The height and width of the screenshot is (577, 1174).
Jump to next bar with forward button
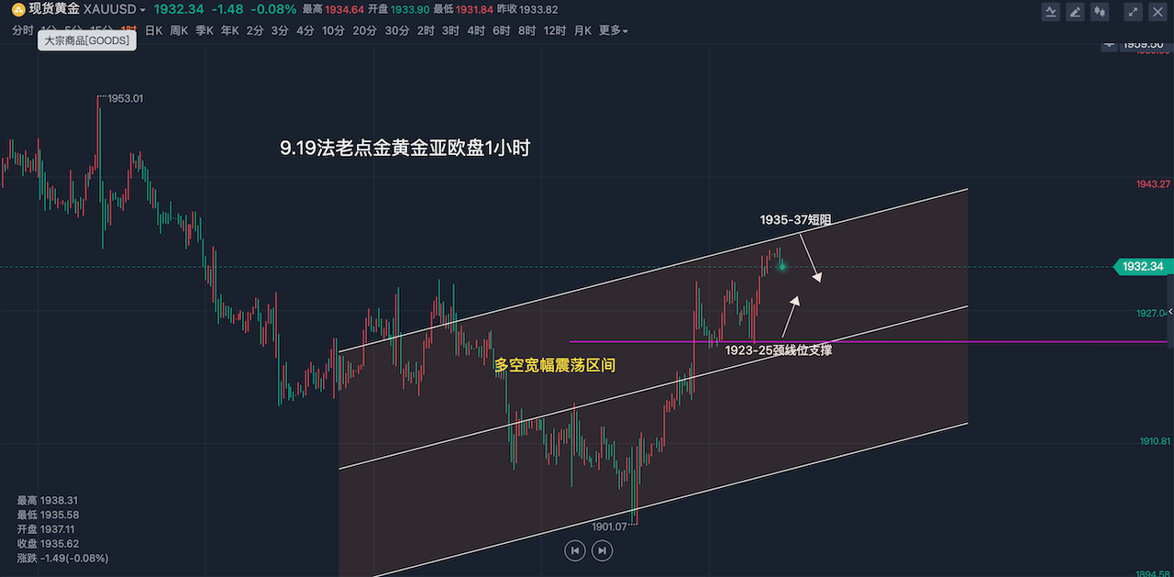point(602,550)
